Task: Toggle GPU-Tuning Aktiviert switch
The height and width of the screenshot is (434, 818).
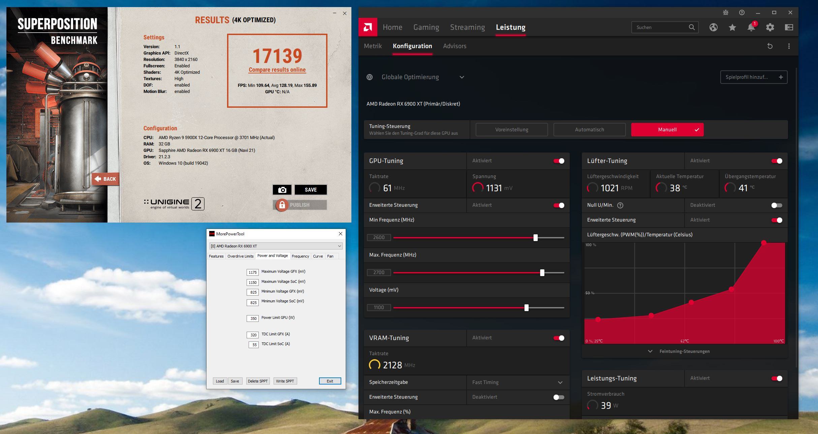Action: (x=559, y=161)
